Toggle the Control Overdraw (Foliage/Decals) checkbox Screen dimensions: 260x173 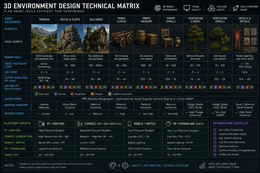(215, 150)
